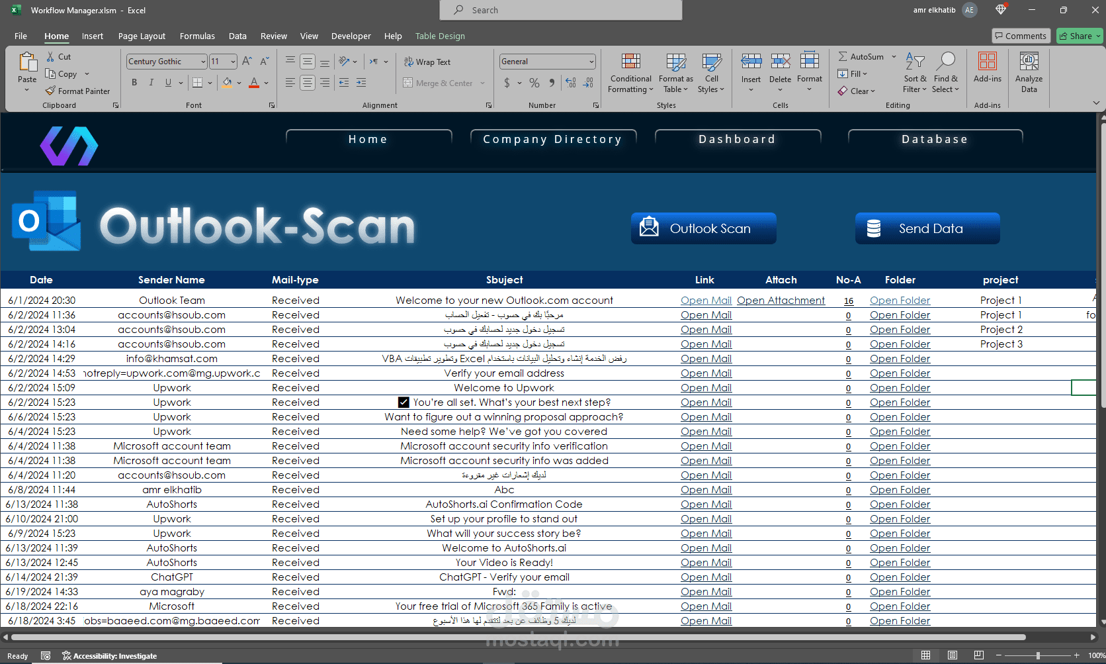Collapse the ribbon with chevron
1106x664 pixels.
(x=1096, y=103)
